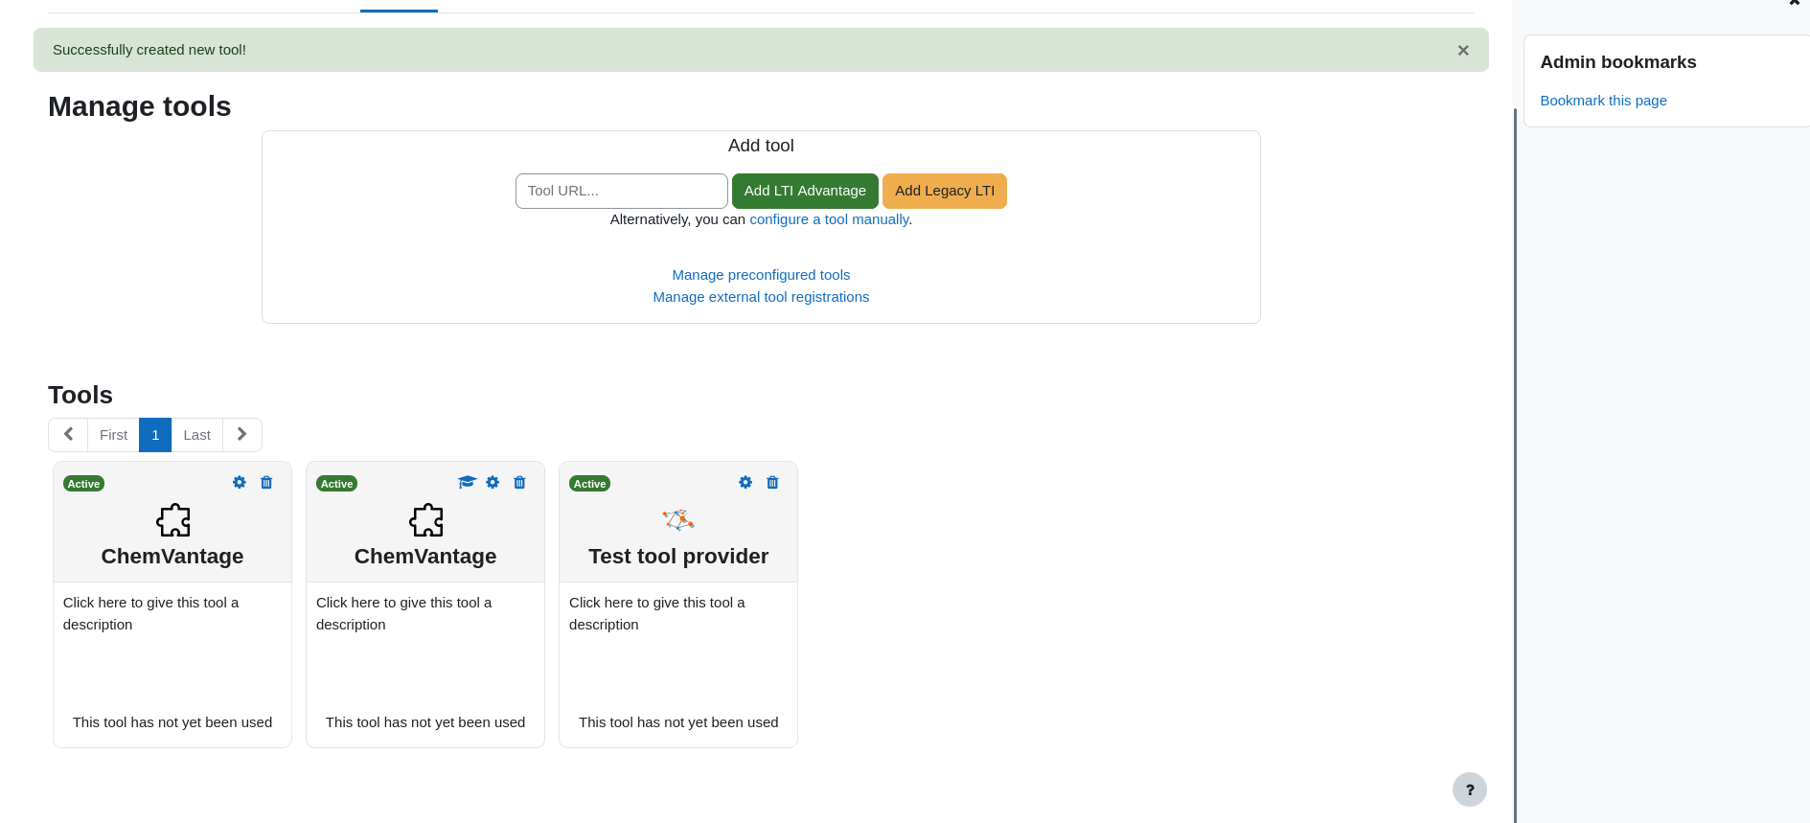Click usage status text under Test tool provider
1810x823 pixels.
[x=678, y=722]
